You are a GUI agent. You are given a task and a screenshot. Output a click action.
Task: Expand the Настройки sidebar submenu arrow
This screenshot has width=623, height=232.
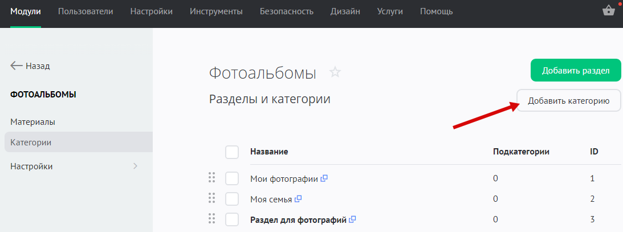135,166
